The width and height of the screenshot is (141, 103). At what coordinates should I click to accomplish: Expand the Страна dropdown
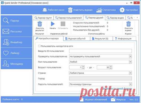tap(130, 73)
